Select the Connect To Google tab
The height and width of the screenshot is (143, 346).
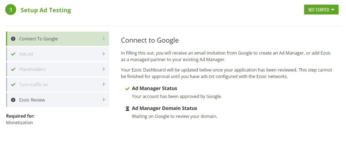pyautogui.click(x=57, y=39)
